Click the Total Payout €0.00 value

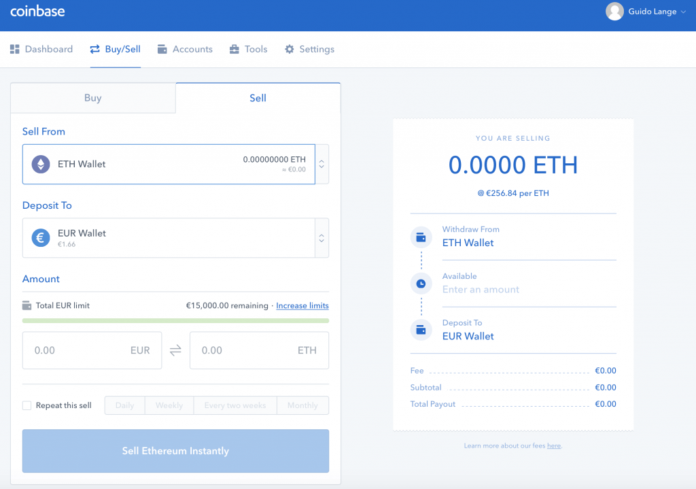coord(606,404)
